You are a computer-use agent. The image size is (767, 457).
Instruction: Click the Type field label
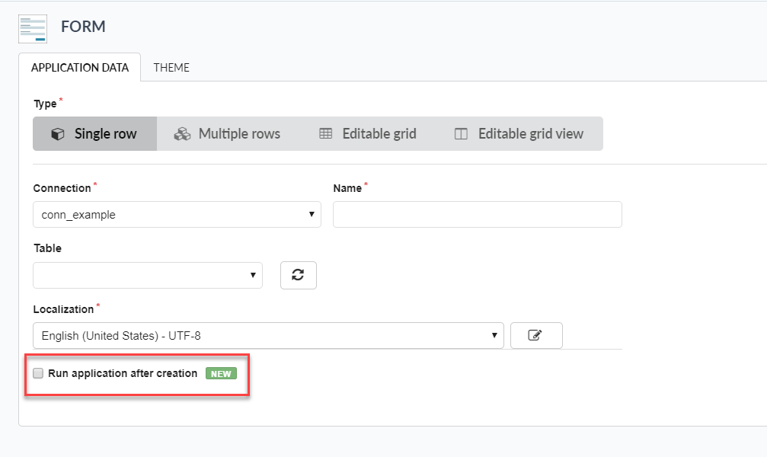(45, 104)
